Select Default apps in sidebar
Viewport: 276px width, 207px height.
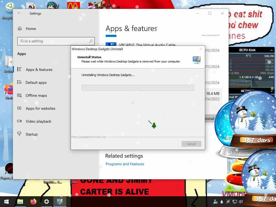tap(36, 82)
